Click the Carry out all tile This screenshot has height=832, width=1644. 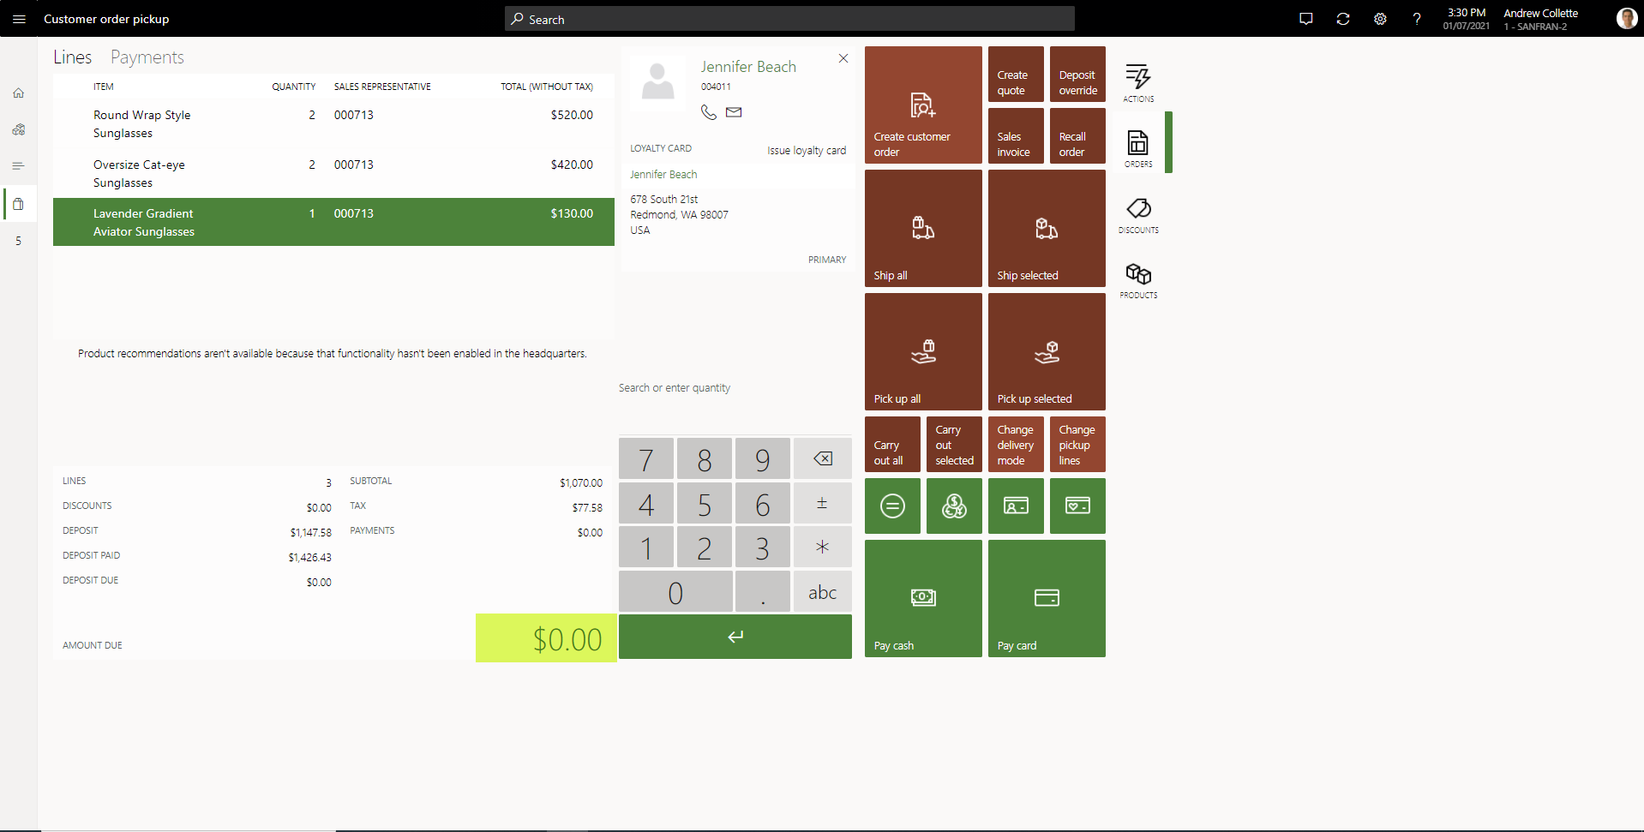[x=892, y=444]
